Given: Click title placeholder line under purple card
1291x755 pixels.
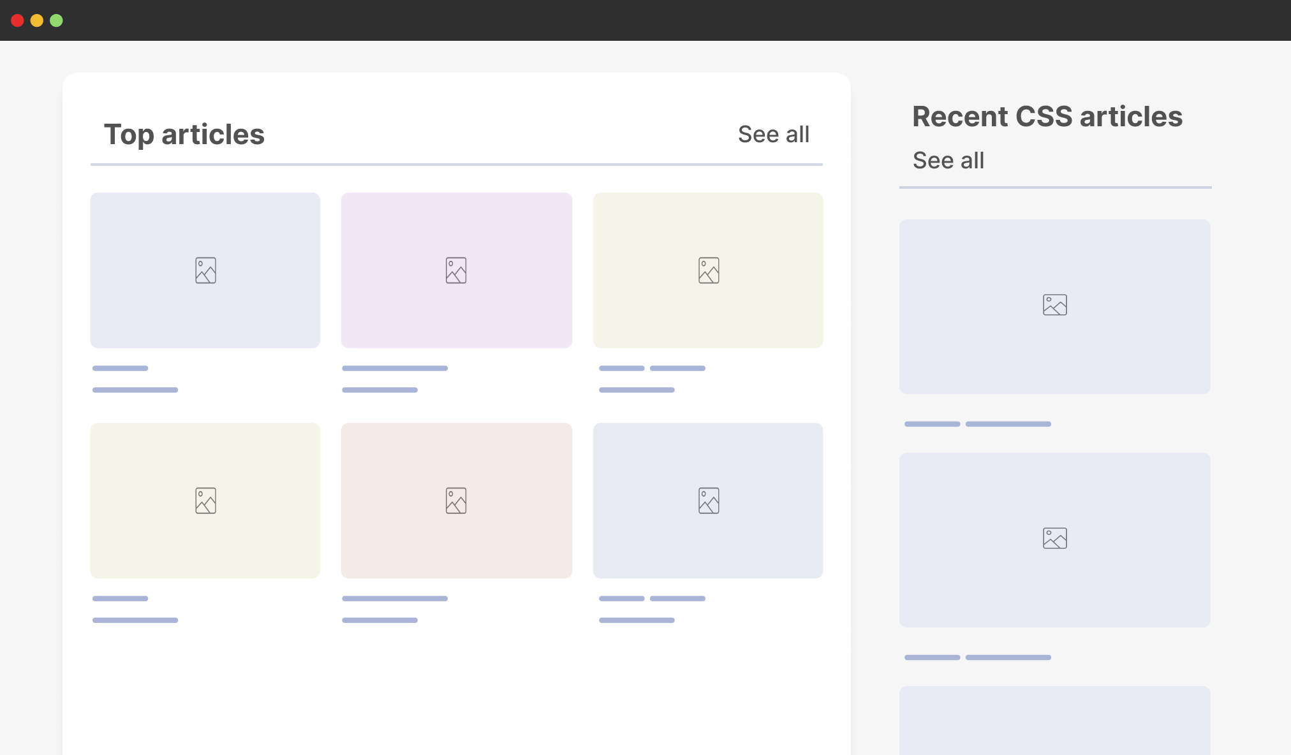Looking at the screenshot, I should (x=395, y=369).
